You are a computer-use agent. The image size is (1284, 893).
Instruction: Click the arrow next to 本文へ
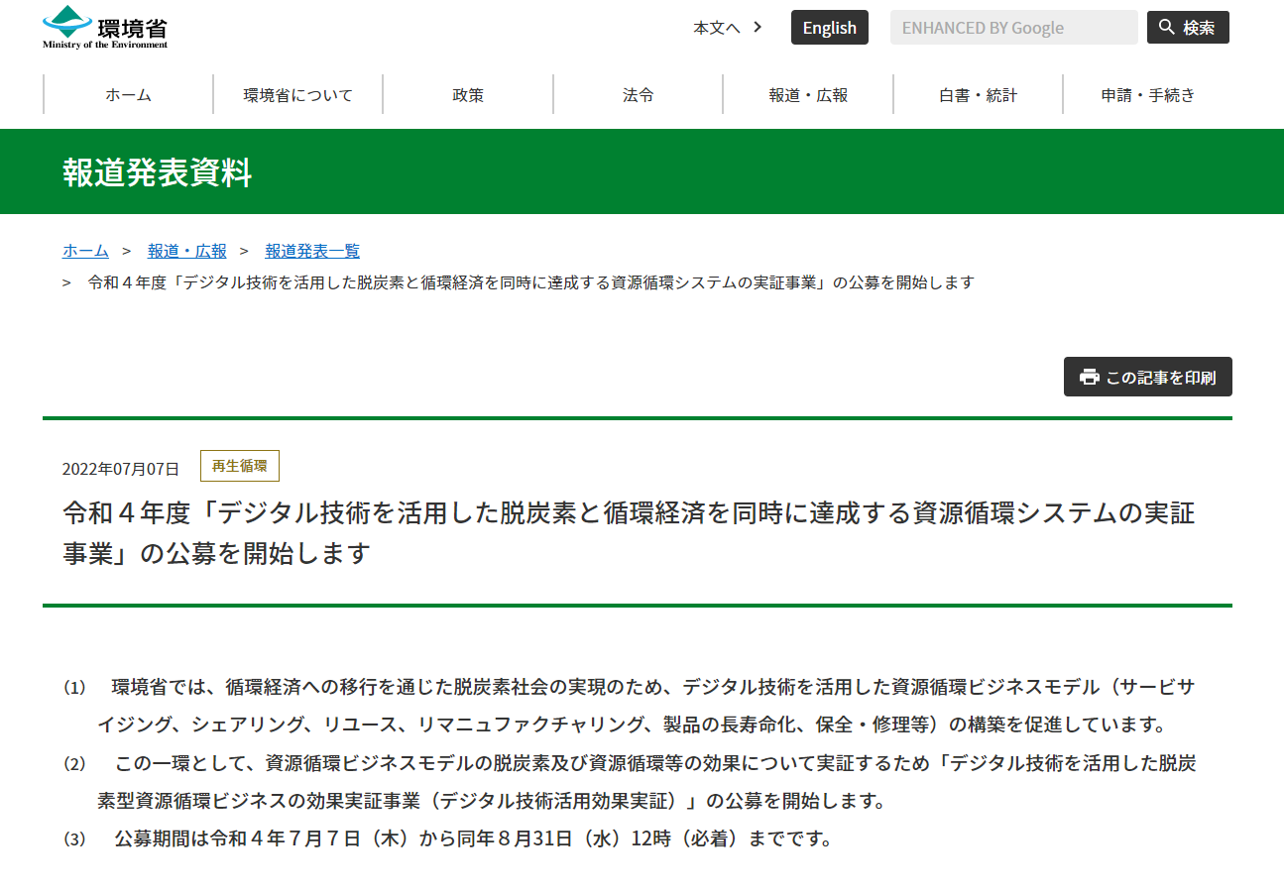[x=757, y=28]
